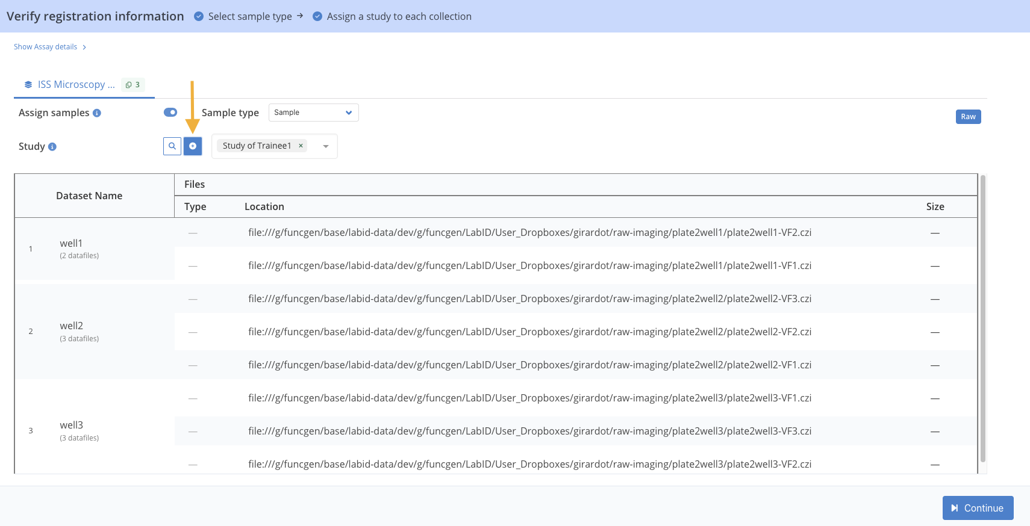1030x526 pixels.
Task: Click the layers icon in ISS Microscopy tab
Action: 28,85
